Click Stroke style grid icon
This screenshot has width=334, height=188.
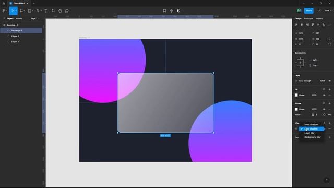pyautogui.click(x=324, y=103)
